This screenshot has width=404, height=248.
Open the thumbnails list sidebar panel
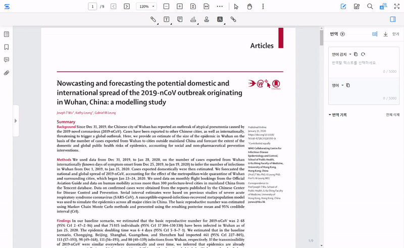pyautogui.click(x=7, y=34)
